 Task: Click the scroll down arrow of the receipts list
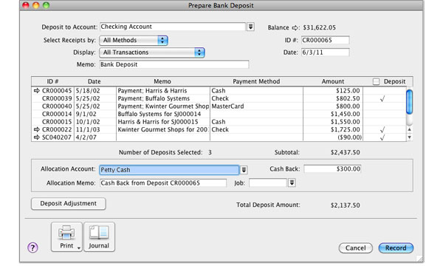[409, 137]
